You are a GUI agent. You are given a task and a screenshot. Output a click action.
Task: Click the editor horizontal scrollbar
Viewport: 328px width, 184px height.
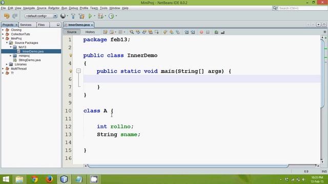pos(188,166)
